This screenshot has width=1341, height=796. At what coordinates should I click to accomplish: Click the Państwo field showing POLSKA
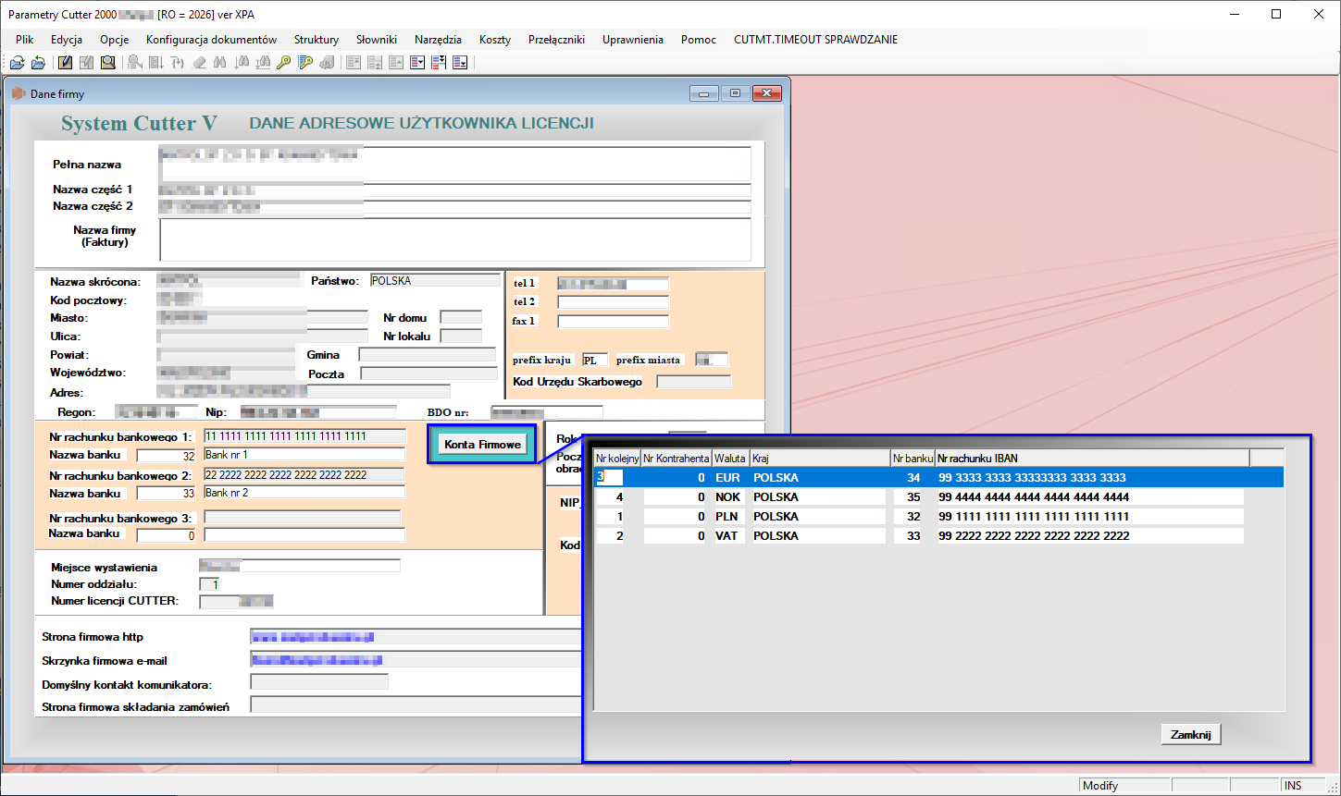[x=435, y=280]
